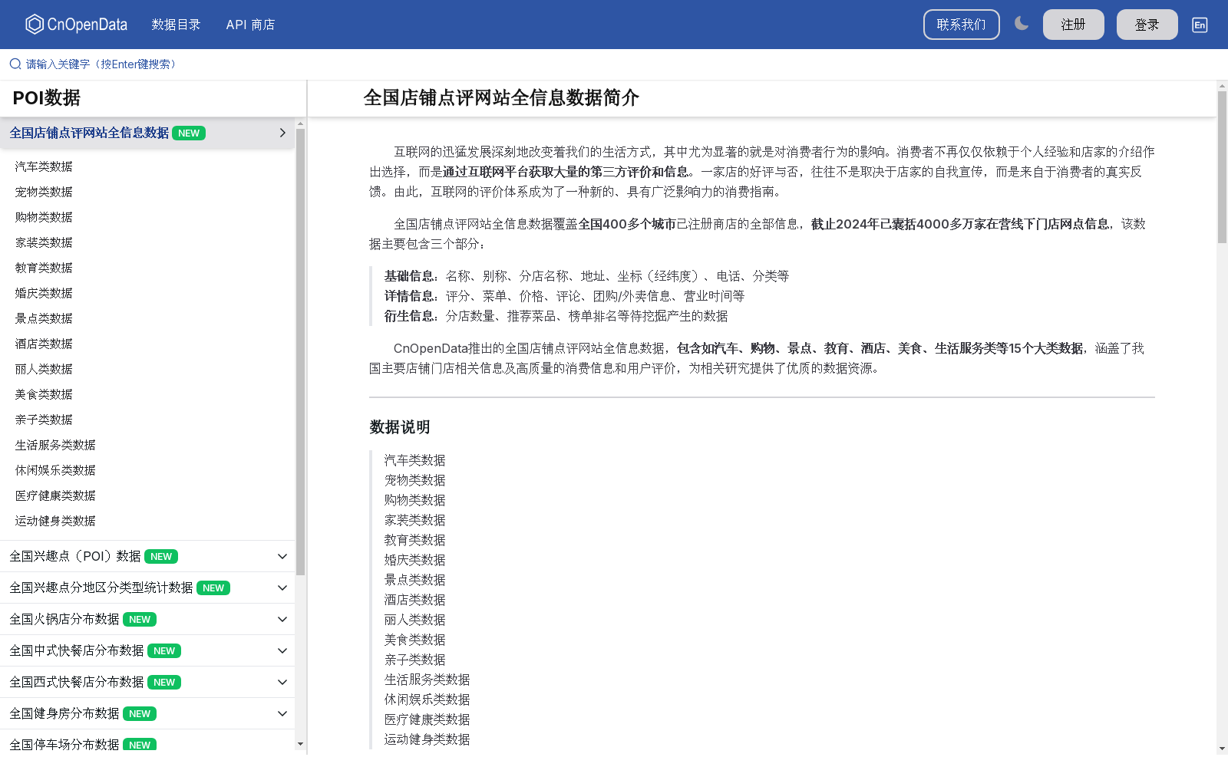Open sidebar item 酒店类数据
Screen dimensions: 1228x767
pos(44,344)
